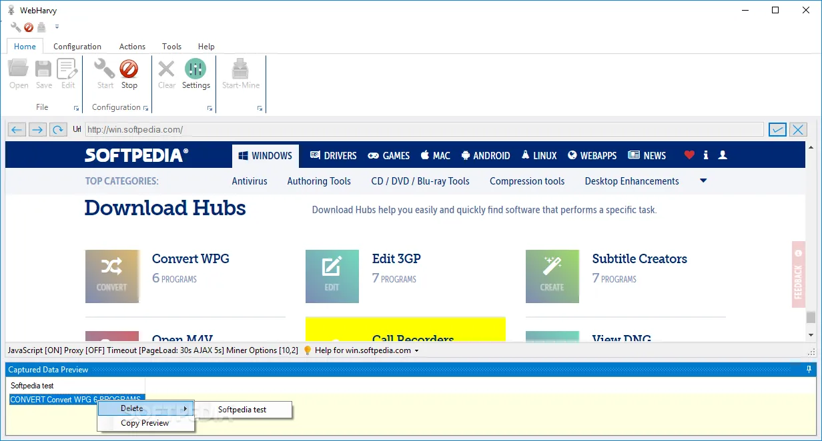Switch to the Home ribbon tab

[25, 47]
